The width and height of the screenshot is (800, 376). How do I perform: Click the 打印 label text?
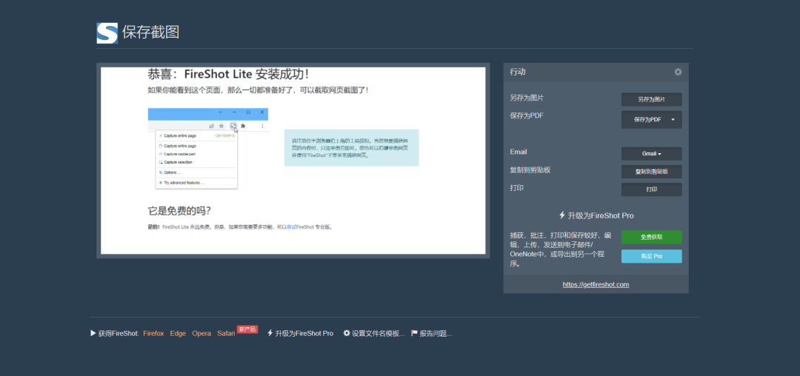coord(517,187)
